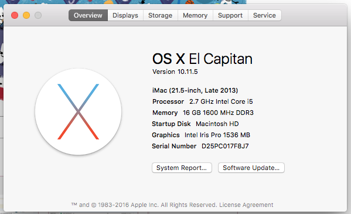Image resolution: width=351 pixels, height=214 pixels.
Task: Open the License Agreement link
Action: pyautogui.click(x=246, y=205)
